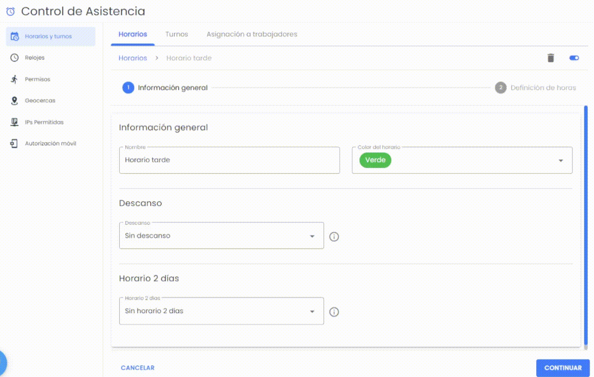594x377 pixels.
Task: Click the Autorización móvil phone icon
Action: pos(14,143)
